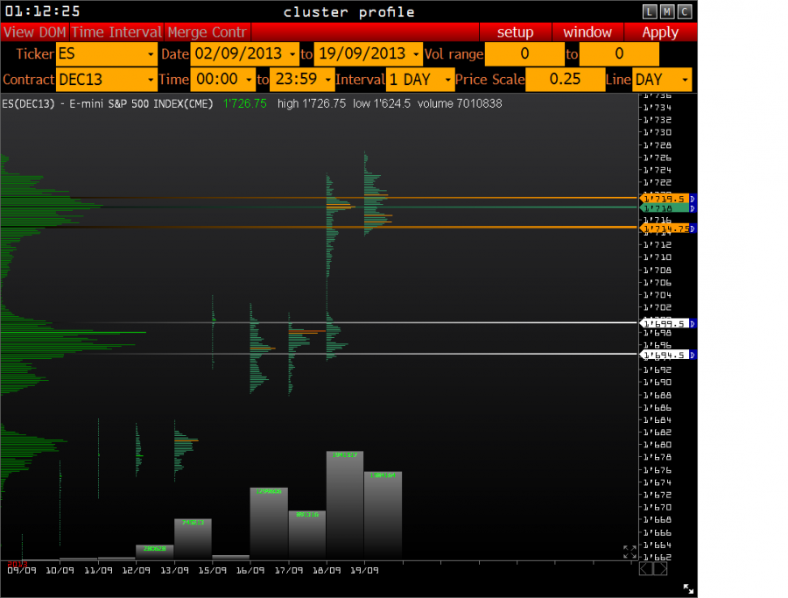Click the right scroll arrow below price axis
The image size is (788, 598).
661,569
